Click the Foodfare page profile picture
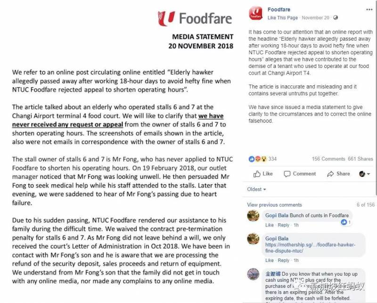This screenshot has width=377, height=303. [256, 13]
